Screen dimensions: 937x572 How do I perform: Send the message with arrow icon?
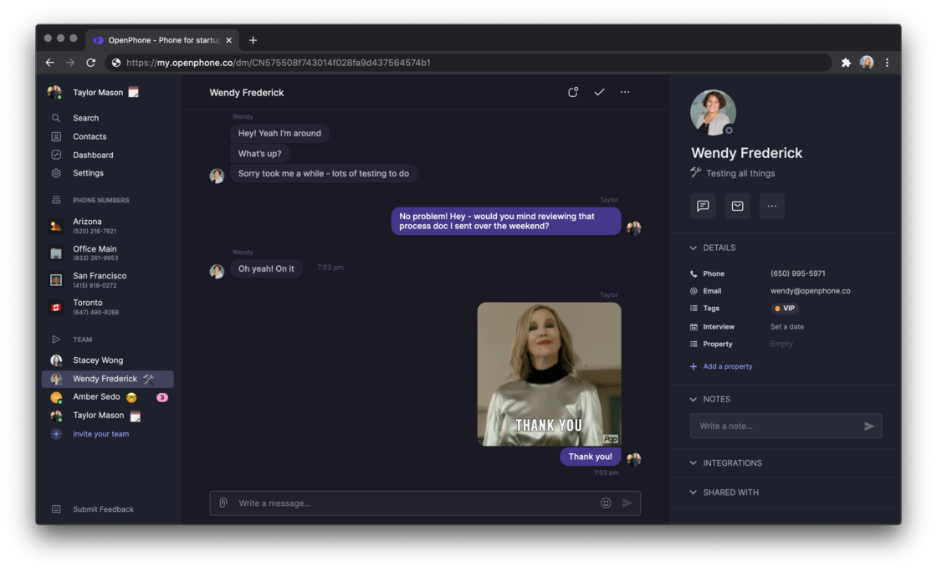click(627, 503)
